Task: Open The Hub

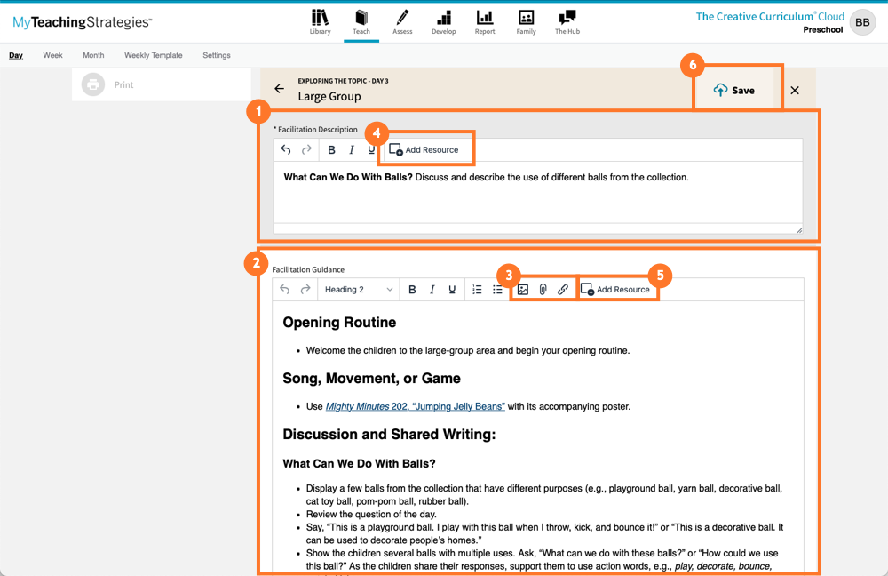Action: [567, 22]
